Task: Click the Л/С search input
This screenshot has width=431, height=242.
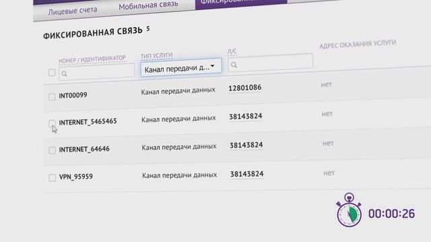Action: click(271, 63)
